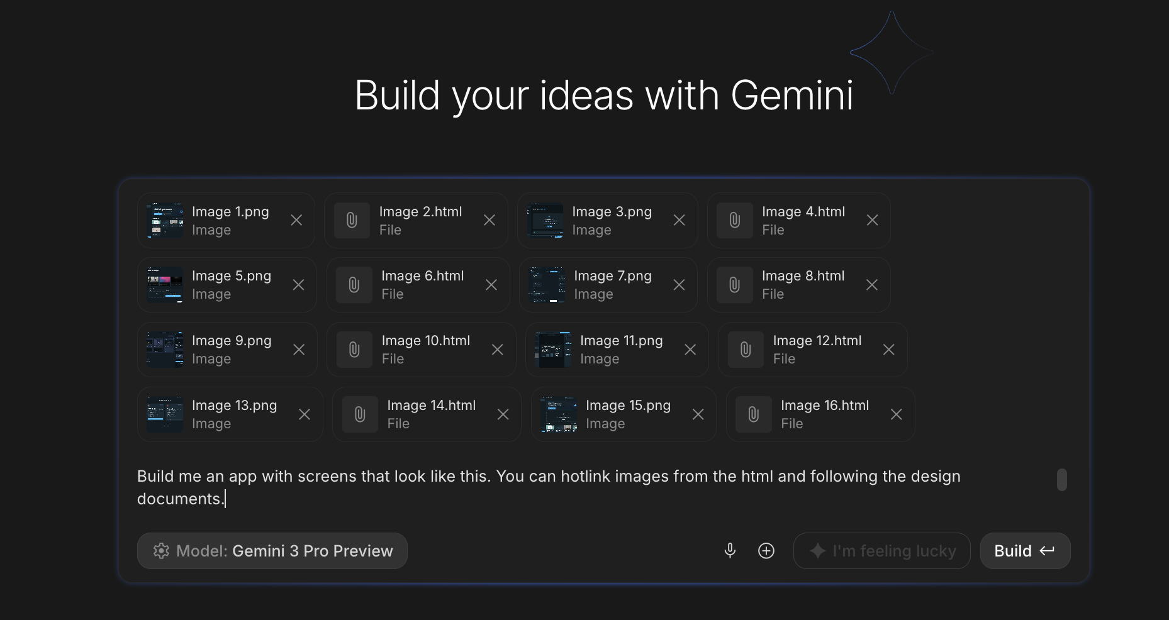Click the Image 13.png thumbnail preview
Screen dimensions: 1169x620
[164, 414]
